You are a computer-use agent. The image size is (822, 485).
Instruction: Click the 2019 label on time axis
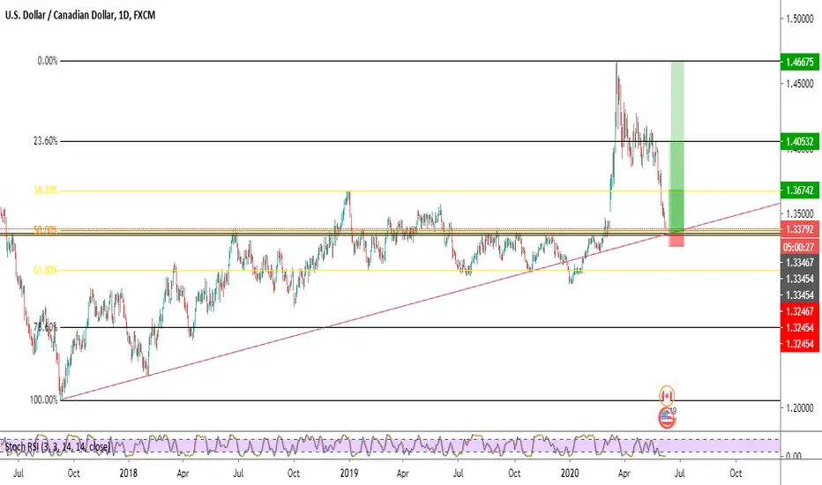[348, 473]
